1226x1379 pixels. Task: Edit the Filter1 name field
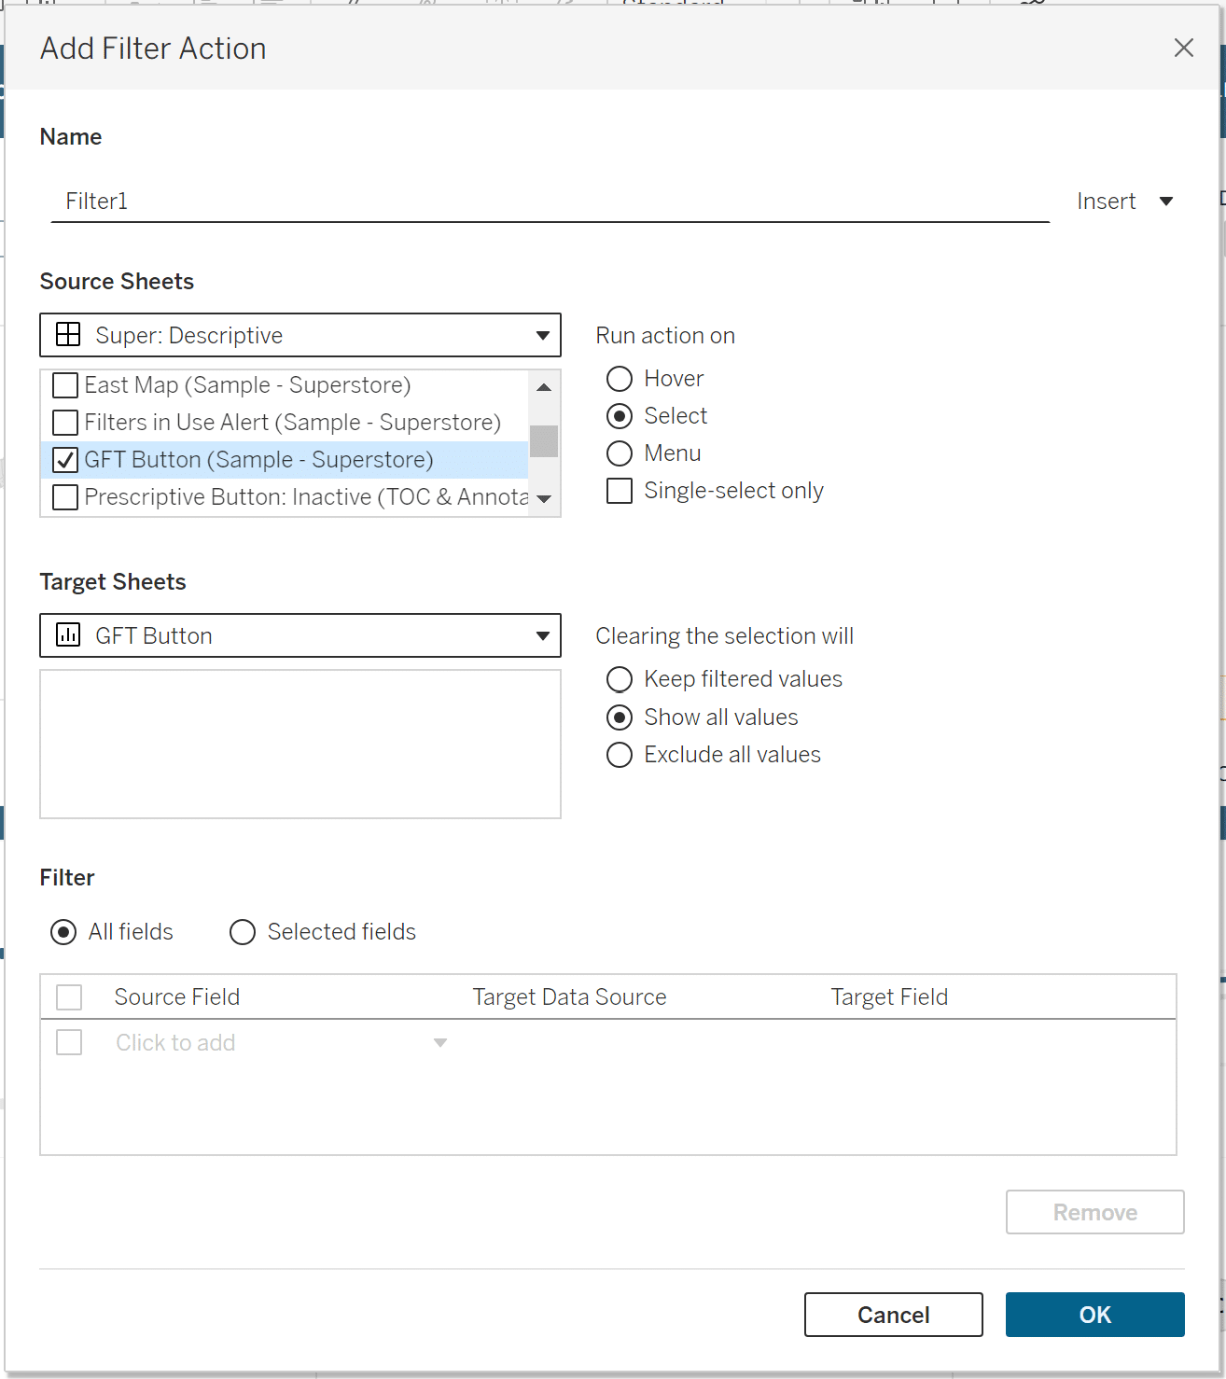pos(550,202)
